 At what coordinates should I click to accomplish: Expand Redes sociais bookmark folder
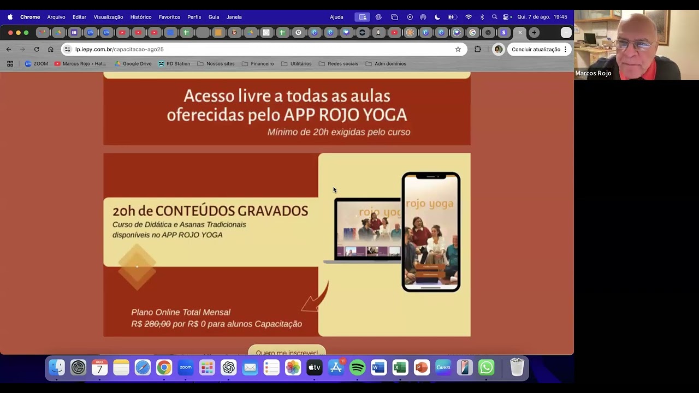coord(338,64)
